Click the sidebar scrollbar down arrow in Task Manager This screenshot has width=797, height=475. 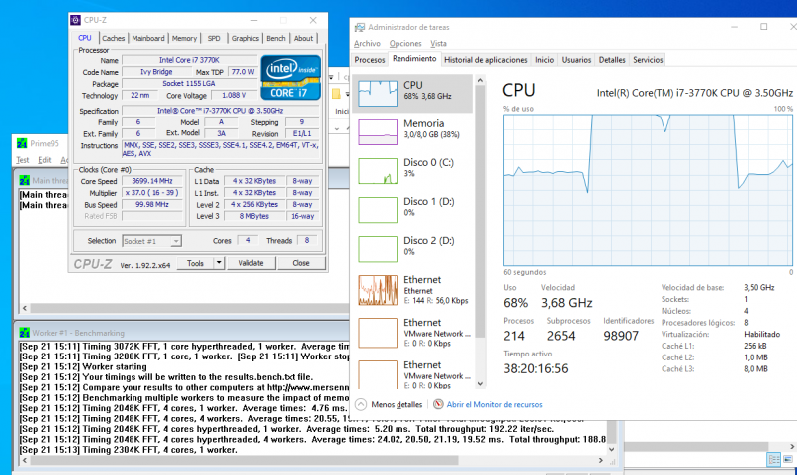point(480,384)
